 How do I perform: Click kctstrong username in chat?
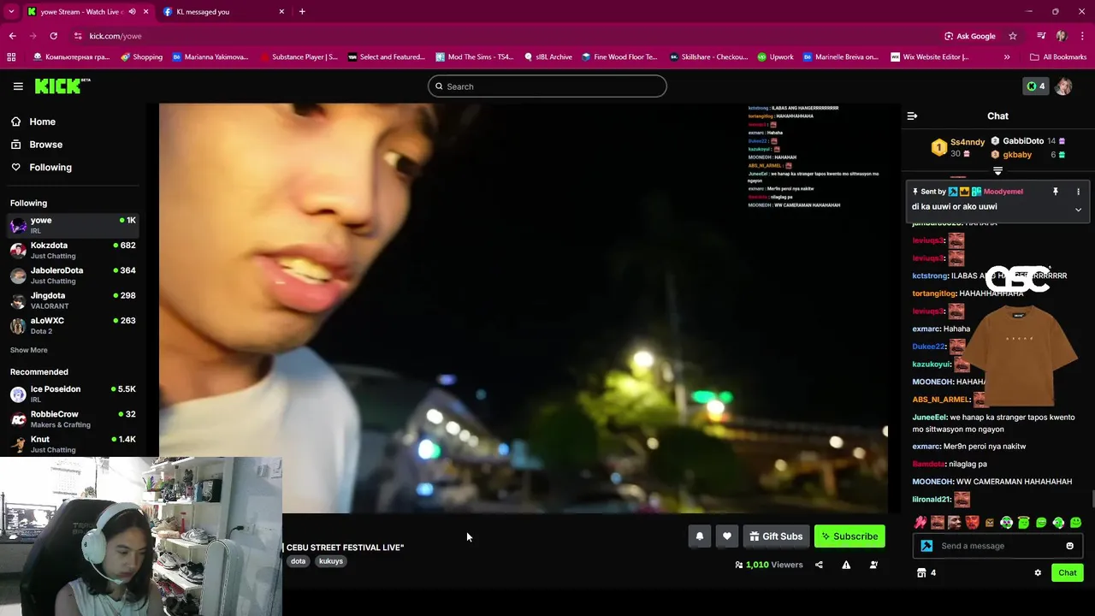click(x=930, y=276)
